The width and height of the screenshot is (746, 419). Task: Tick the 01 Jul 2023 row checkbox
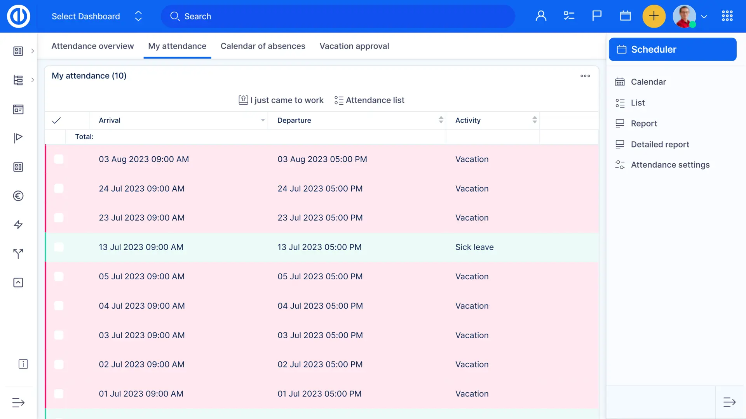(59, 394)
